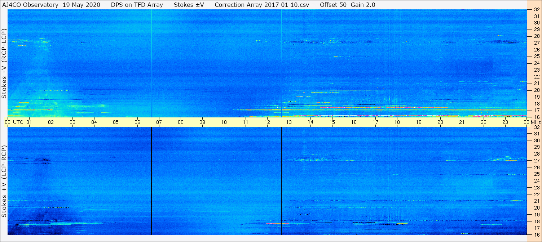Select the 22 hour tick on time axis
542x242 pixels.
[x=484, y=122]
